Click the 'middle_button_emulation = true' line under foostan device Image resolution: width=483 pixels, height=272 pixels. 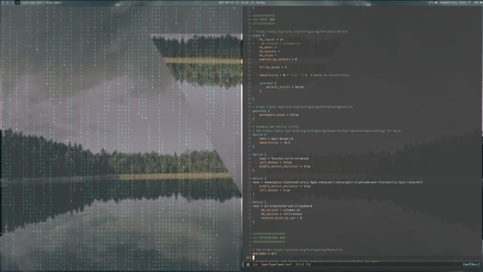pyautogui.click(x=284, y=166)
